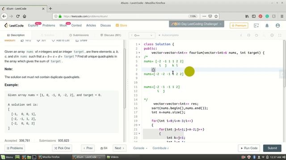
Task: Go back using the browser back arrow
Action: click(x=4, y=16)
